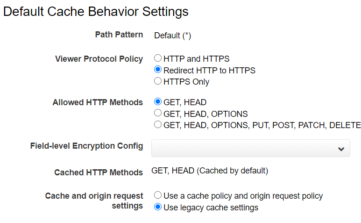The height and width of the screenshot is (223, 361).
Task: Click the Default Cache Behavior Settings heading
Action: (96, 12)
